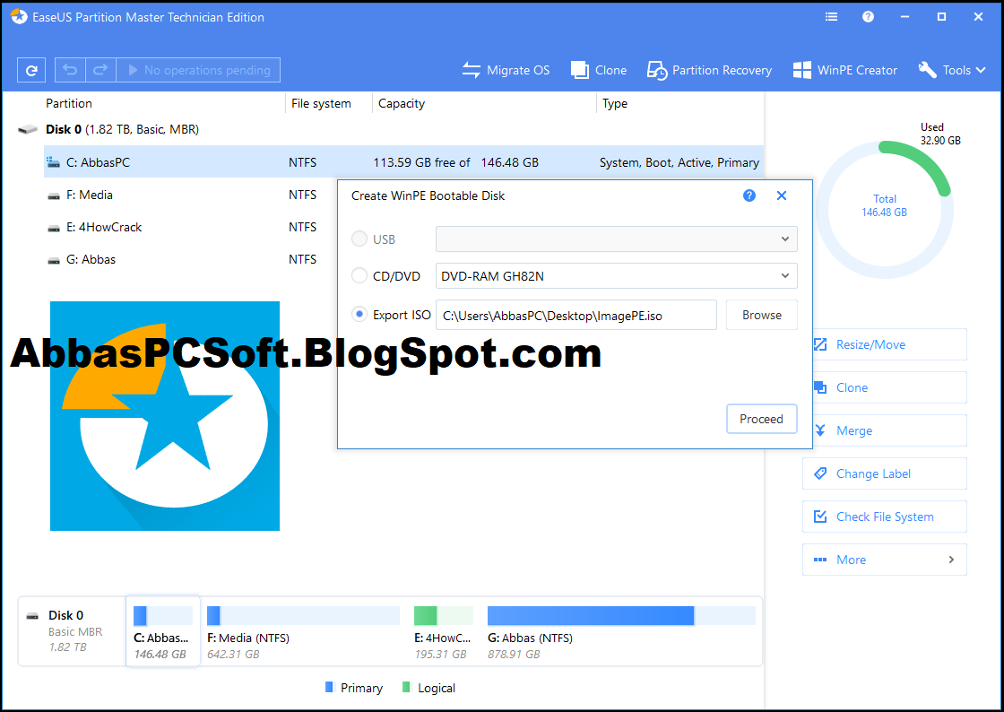Click the refresh icon in toolbar
The height and width of the screenshot is (712, 1004).
(x=31, y=70)
